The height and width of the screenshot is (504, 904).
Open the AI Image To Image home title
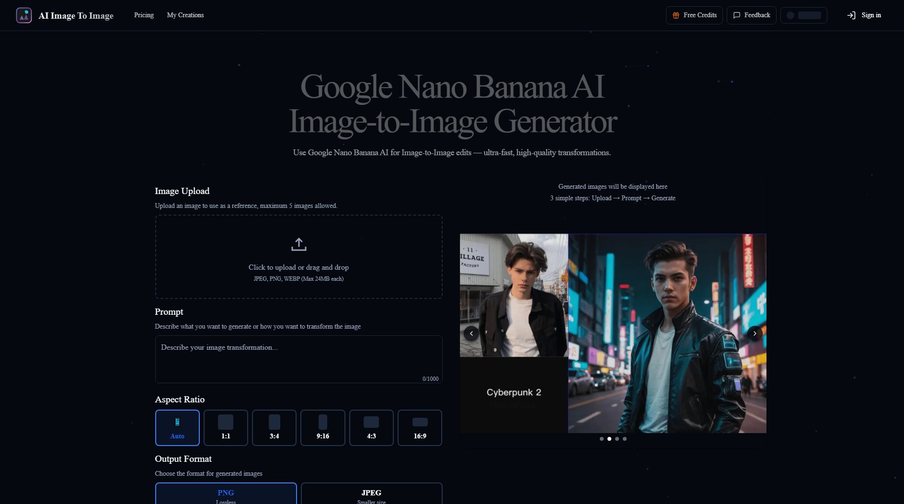76,15
